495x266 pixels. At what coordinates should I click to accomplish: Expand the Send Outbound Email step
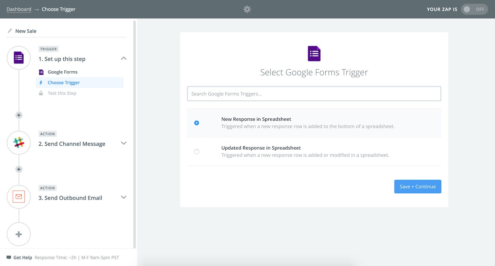124,197
